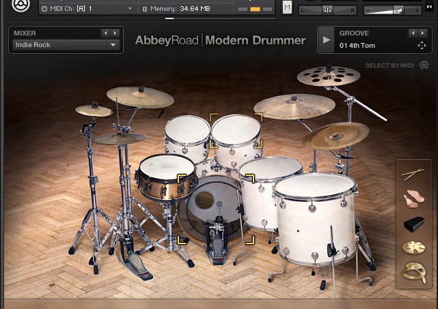Go to previous groove
This screenshot has height=309, width=438.
pyautogui.click(x=413, y=33)
